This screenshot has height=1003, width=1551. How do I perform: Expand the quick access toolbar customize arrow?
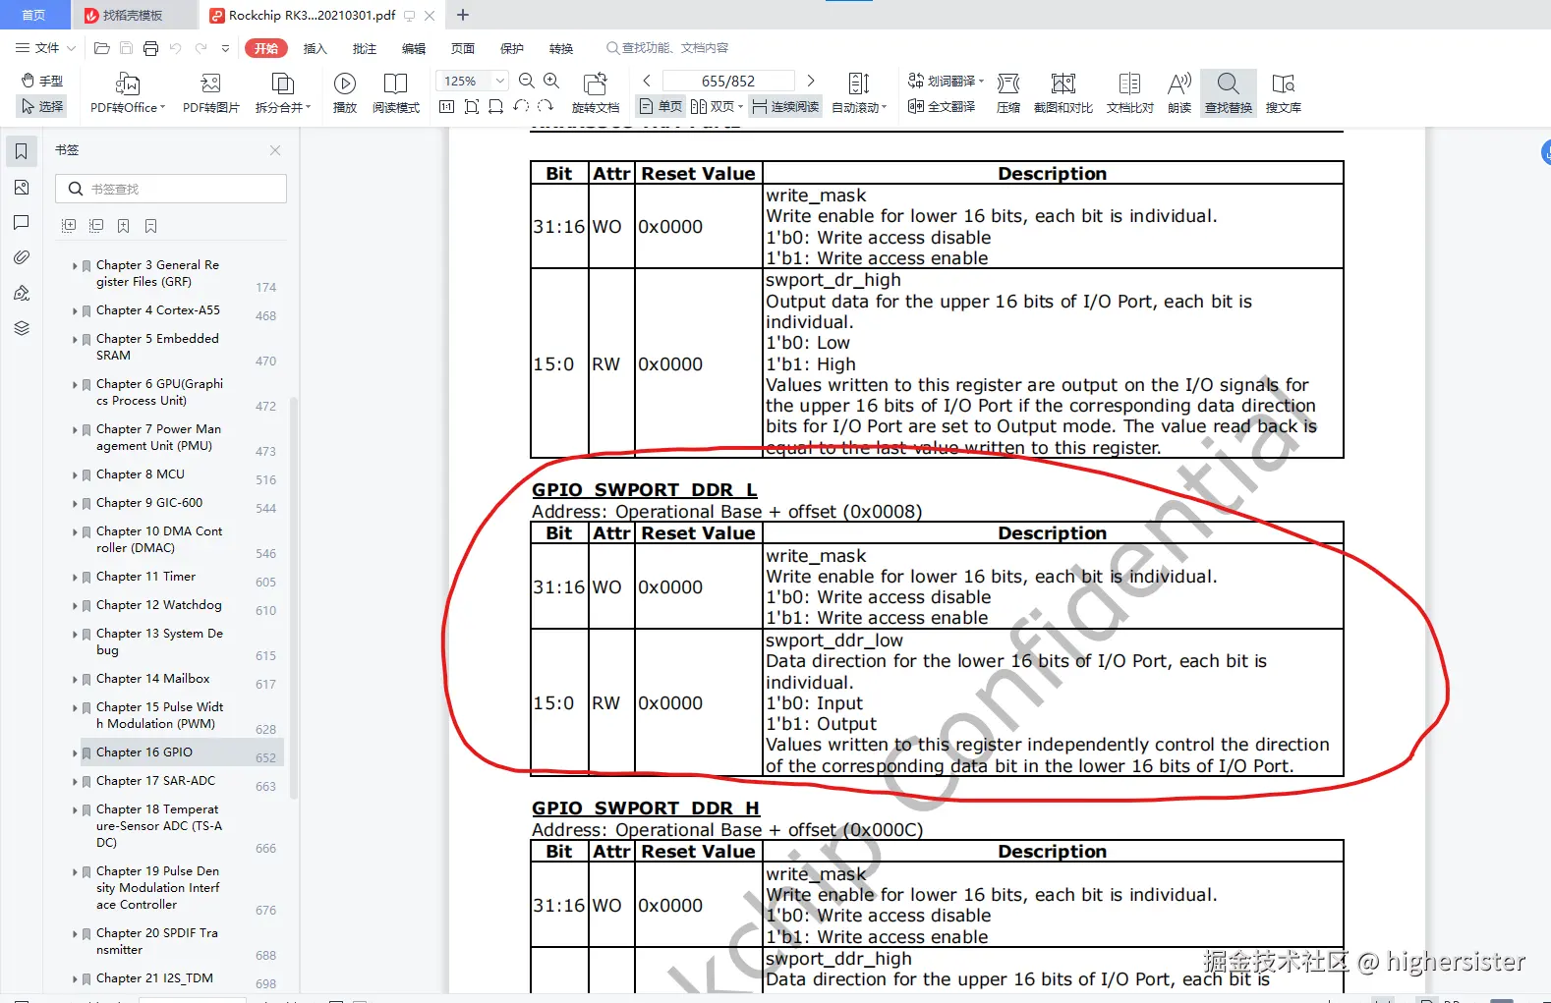coord(225,48)
